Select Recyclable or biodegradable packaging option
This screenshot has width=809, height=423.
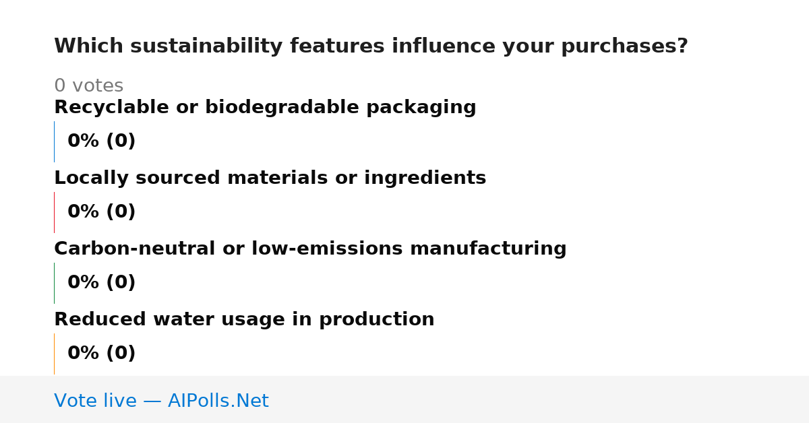[x=265, y=107]
